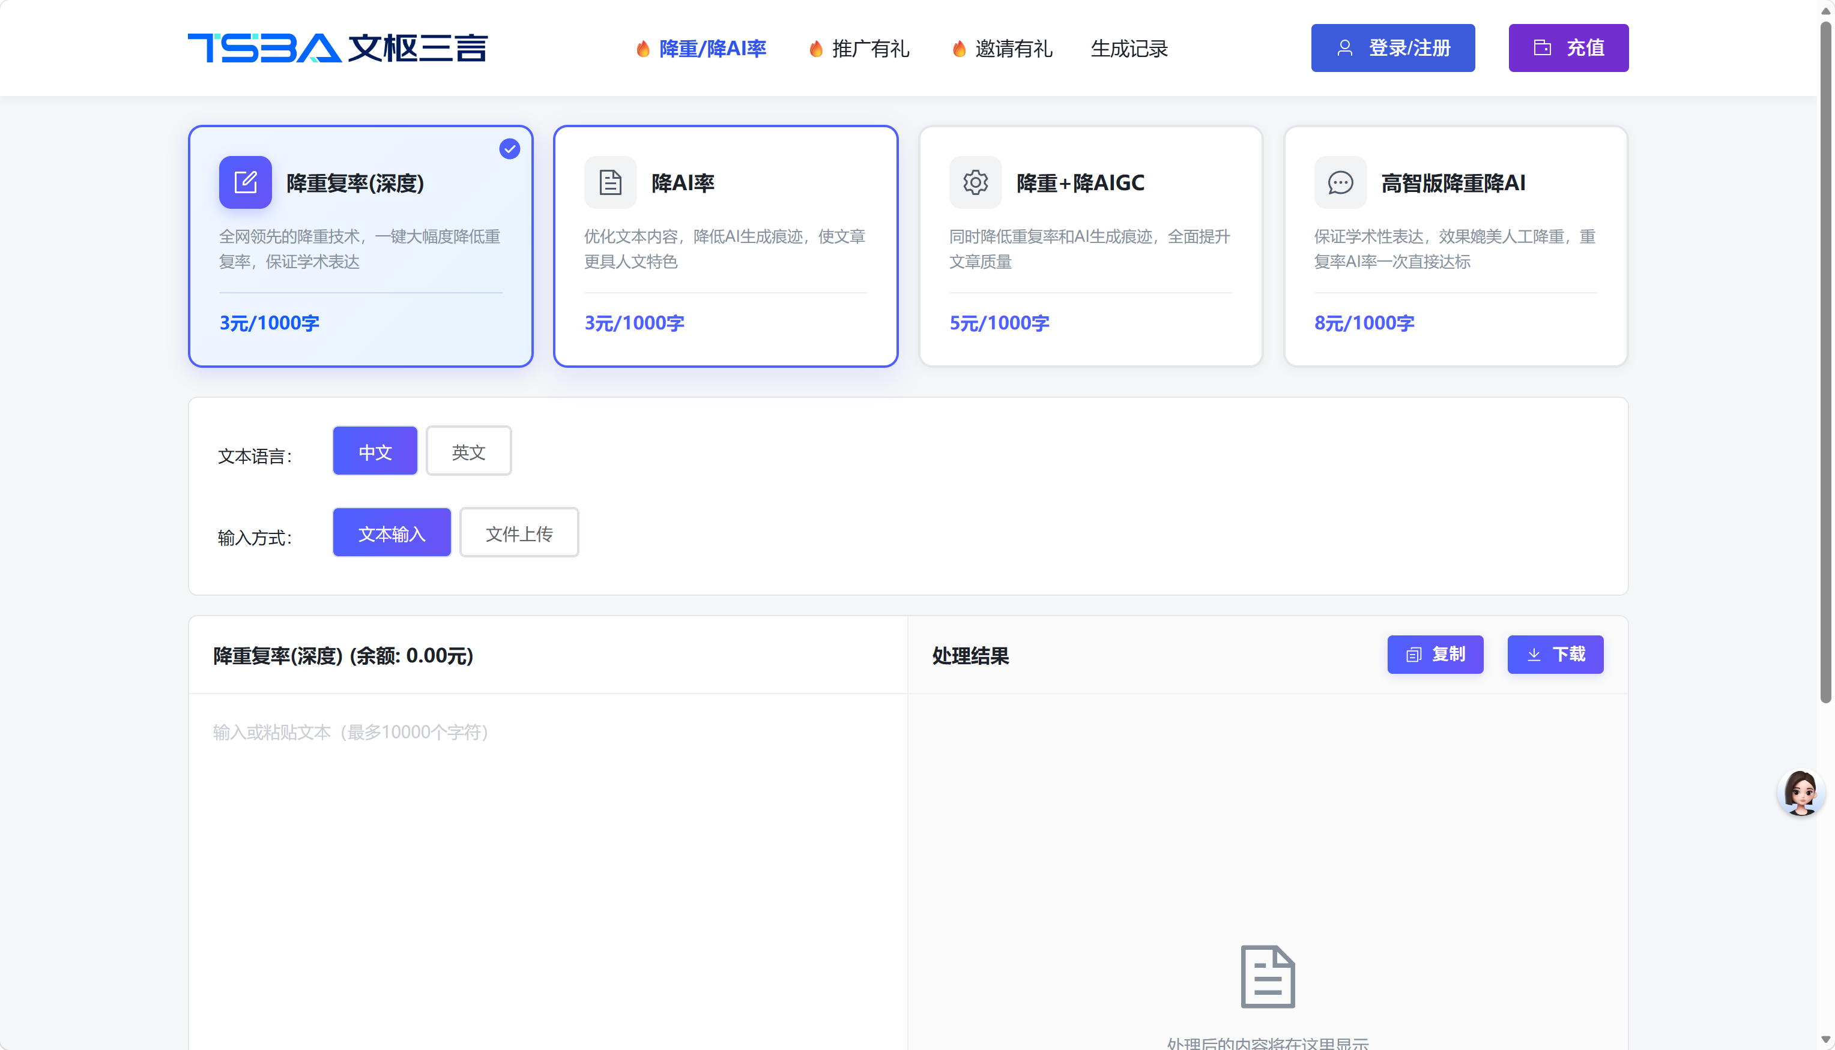The width and height of the screenshot is (1835, 1050).
Task: Select the 降重复率(深度) service card
Action: pos(361,246)
